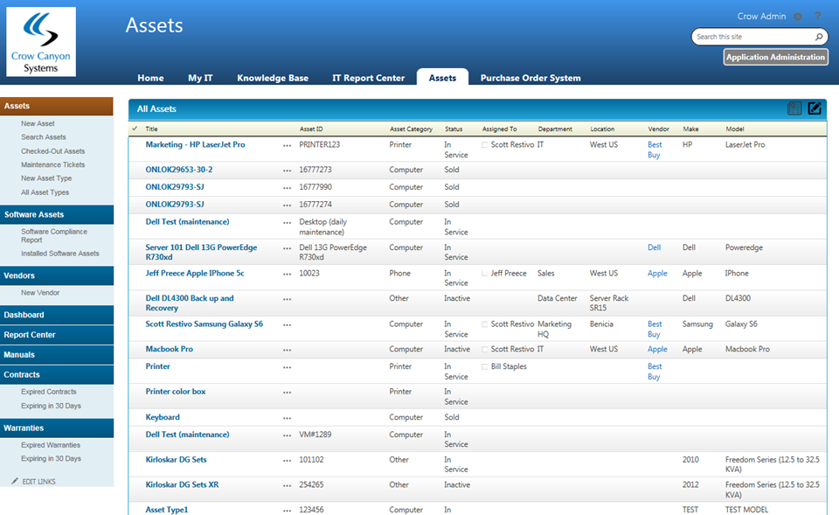Open the IT Report Center tab

pos(368,78)
